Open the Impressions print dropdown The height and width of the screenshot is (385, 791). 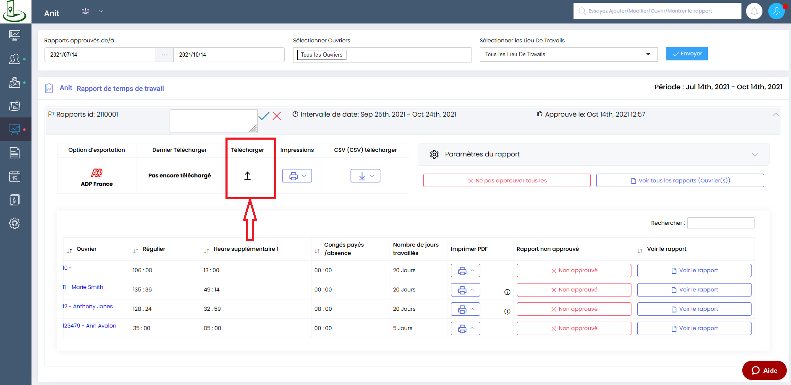pos(297,176)
